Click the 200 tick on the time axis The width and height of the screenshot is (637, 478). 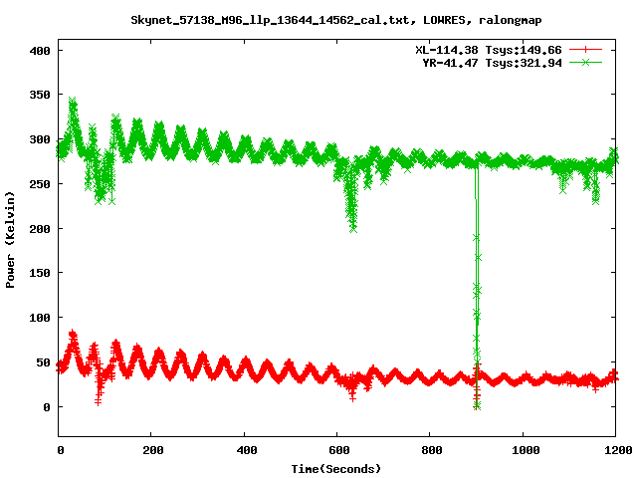[x=152, y=450]
